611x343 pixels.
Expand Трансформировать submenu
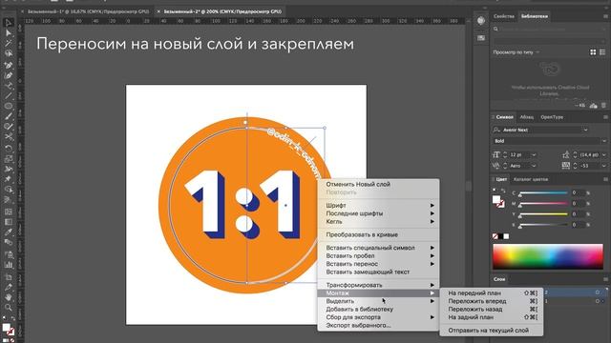tap(380, 285)
